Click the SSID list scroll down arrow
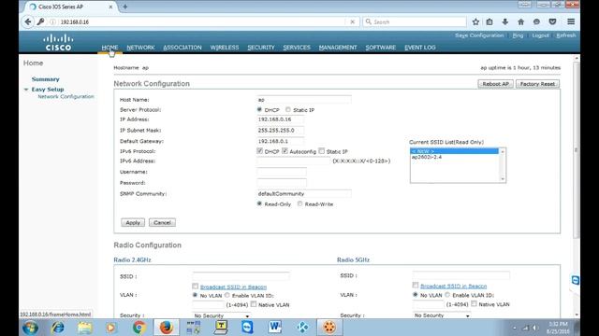This screenshot has height=336, width=599. tap(503, 179)
